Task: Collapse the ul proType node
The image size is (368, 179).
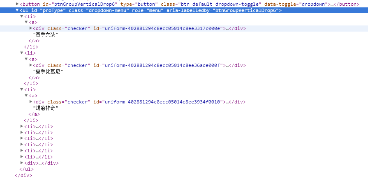Action: [17, 10]
